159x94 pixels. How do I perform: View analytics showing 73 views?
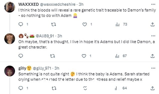point(121,24)
